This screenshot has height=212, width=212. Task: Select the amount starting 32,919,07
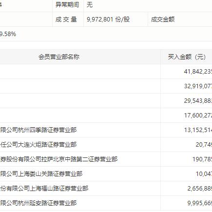click(198, 86)
